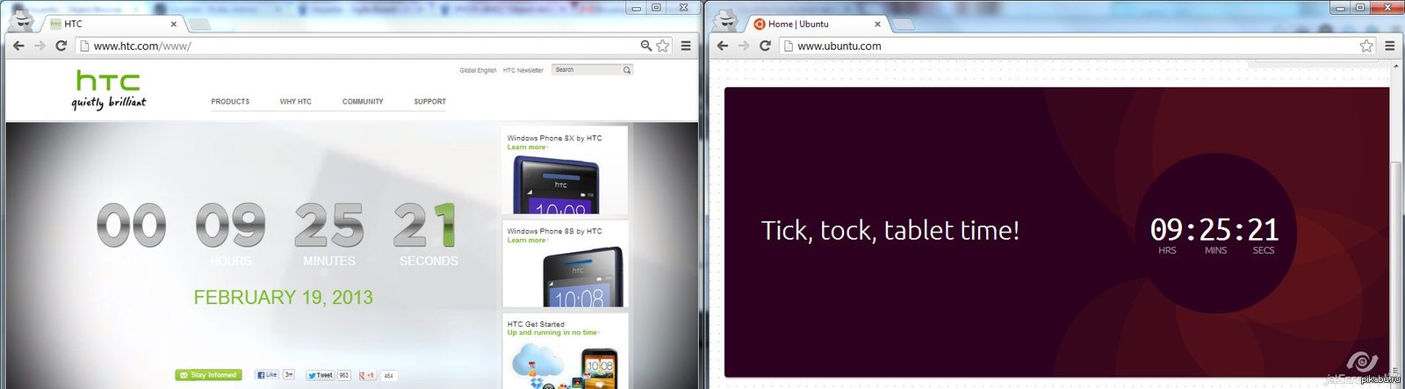Click the Global English language link
Viewport: 1405px width, 389px height.
tap(478, 70)
